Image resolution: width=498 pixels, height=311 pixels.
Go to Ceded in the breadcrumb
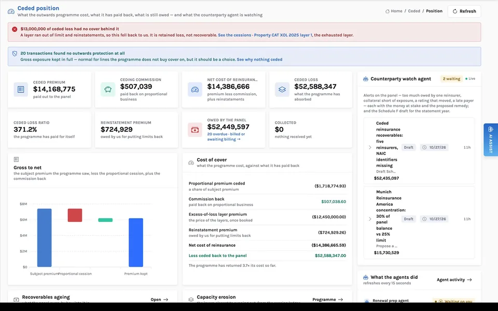414,11
